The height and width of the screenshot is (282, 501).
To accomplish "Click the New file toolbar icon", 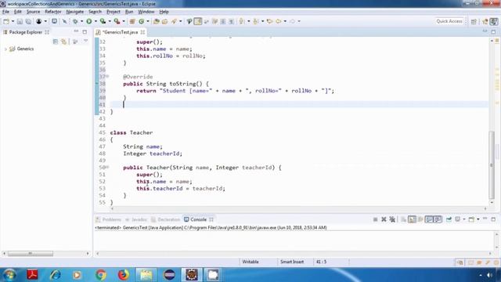I will point(6,21).
